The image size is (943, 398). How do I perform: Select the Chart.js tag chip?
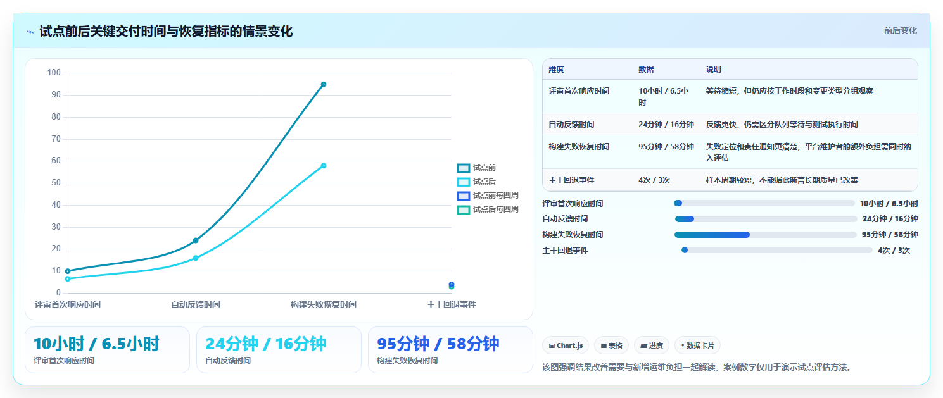click(x=566, y=345)
